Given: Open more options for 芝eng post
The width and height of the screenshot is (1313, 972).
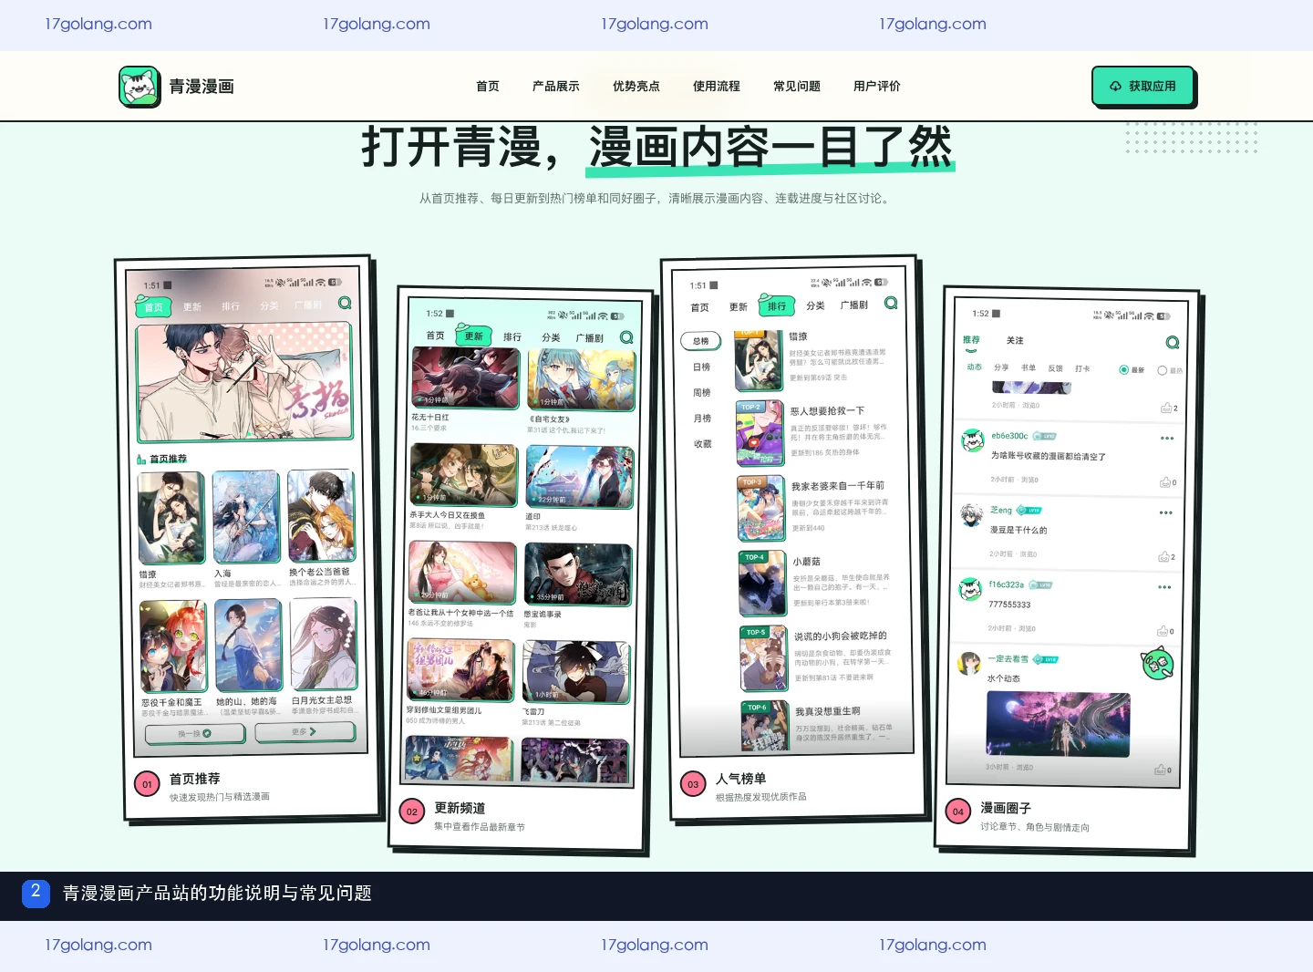Looking at the screenshot, I should tap(1166, 512).
